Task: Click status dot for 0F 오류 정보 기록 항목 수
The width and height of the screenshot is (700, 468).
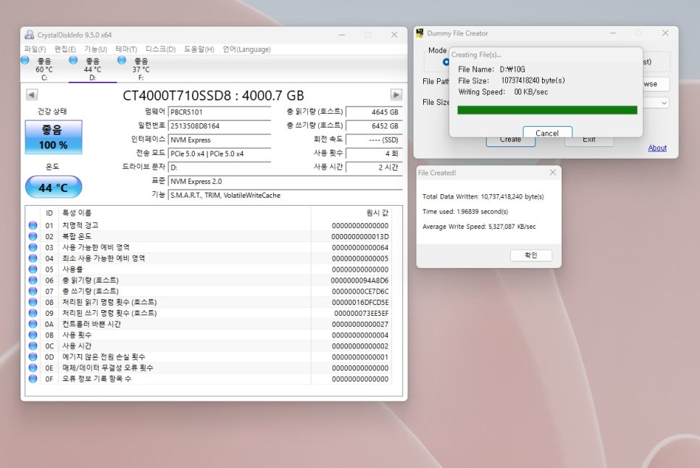Action: tap(33, 378)
